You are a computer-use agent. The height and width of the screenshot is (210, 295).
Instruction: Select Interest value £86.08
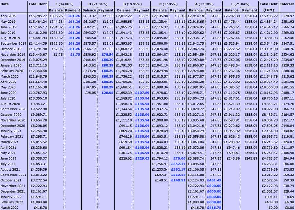tap(288, 164)
